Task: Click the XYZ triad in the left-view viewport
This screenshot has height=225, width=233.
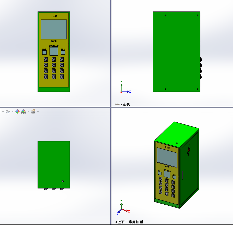Action: [126, 87]
